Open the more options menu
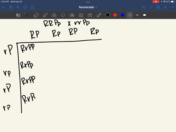Screen dimensions: 176x132 point(172,7)
